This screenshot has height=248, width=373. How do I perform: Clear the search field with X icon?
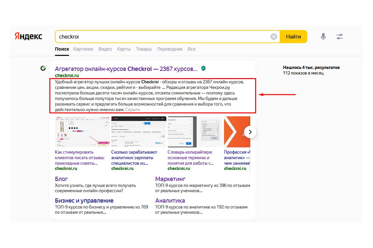(x=274, y=37)
